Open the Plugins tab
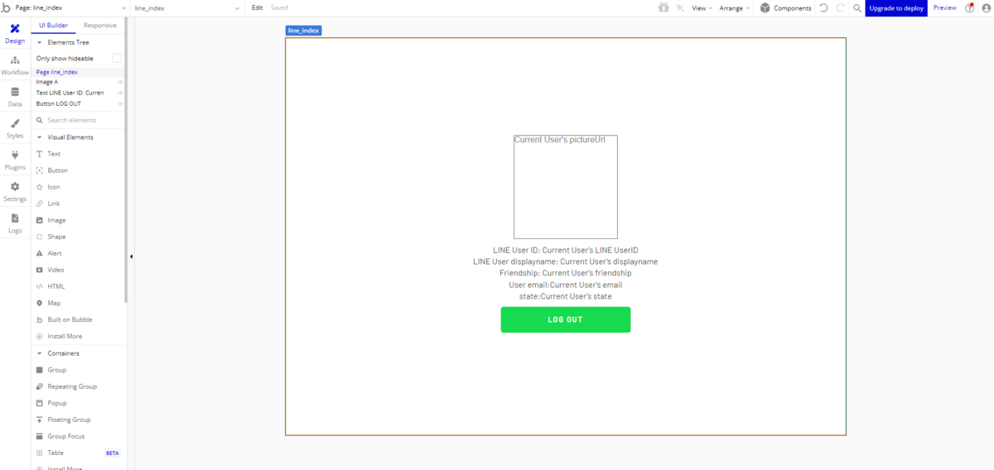994x470 pixels. coord(15,160)
